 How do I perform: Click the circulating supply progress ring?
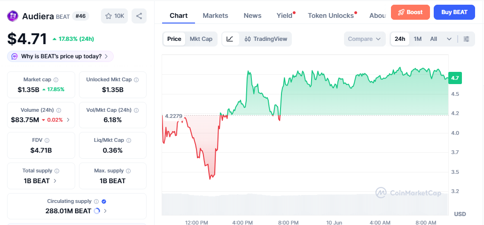pos(97,211)
